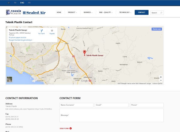Expand the R&D - QUALITY dropdown menu
This screenshot has height=132, width=180.
coord(106,12)
